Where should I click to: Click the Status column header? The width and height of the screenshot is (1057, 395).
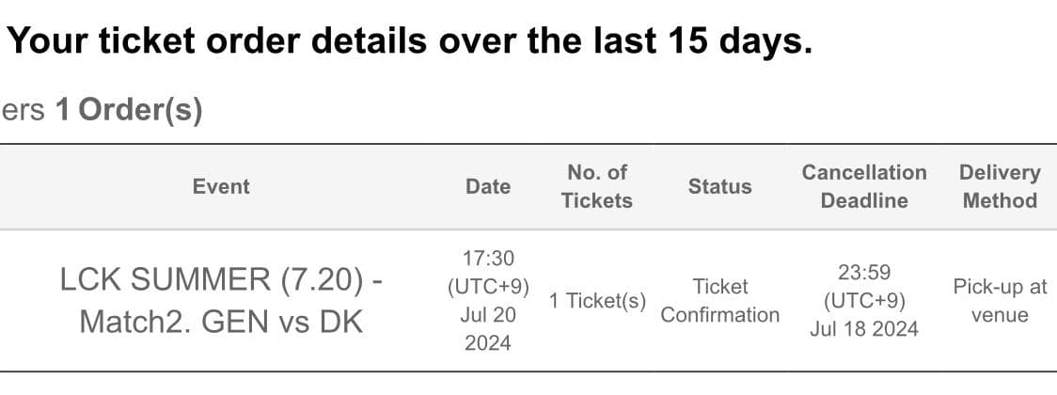[719, 186]
